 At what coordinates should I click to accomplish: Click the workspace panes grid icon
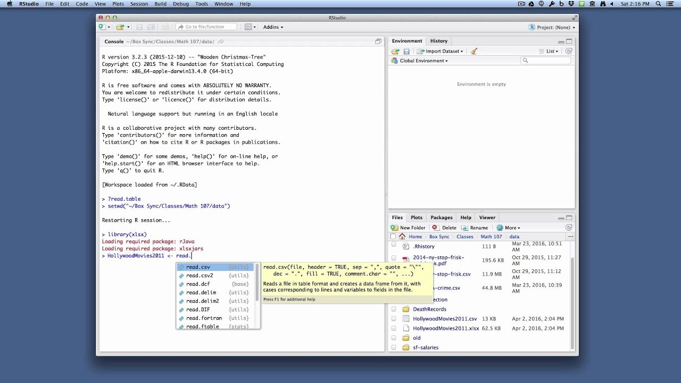(248, 27)
